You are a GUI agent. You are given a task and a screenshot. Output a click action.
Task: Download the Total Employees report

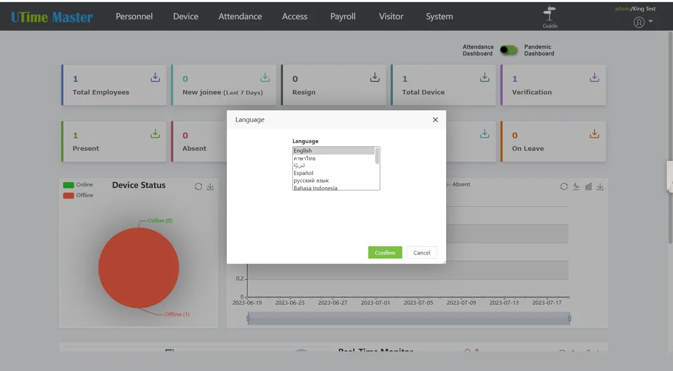coord(155,78)
